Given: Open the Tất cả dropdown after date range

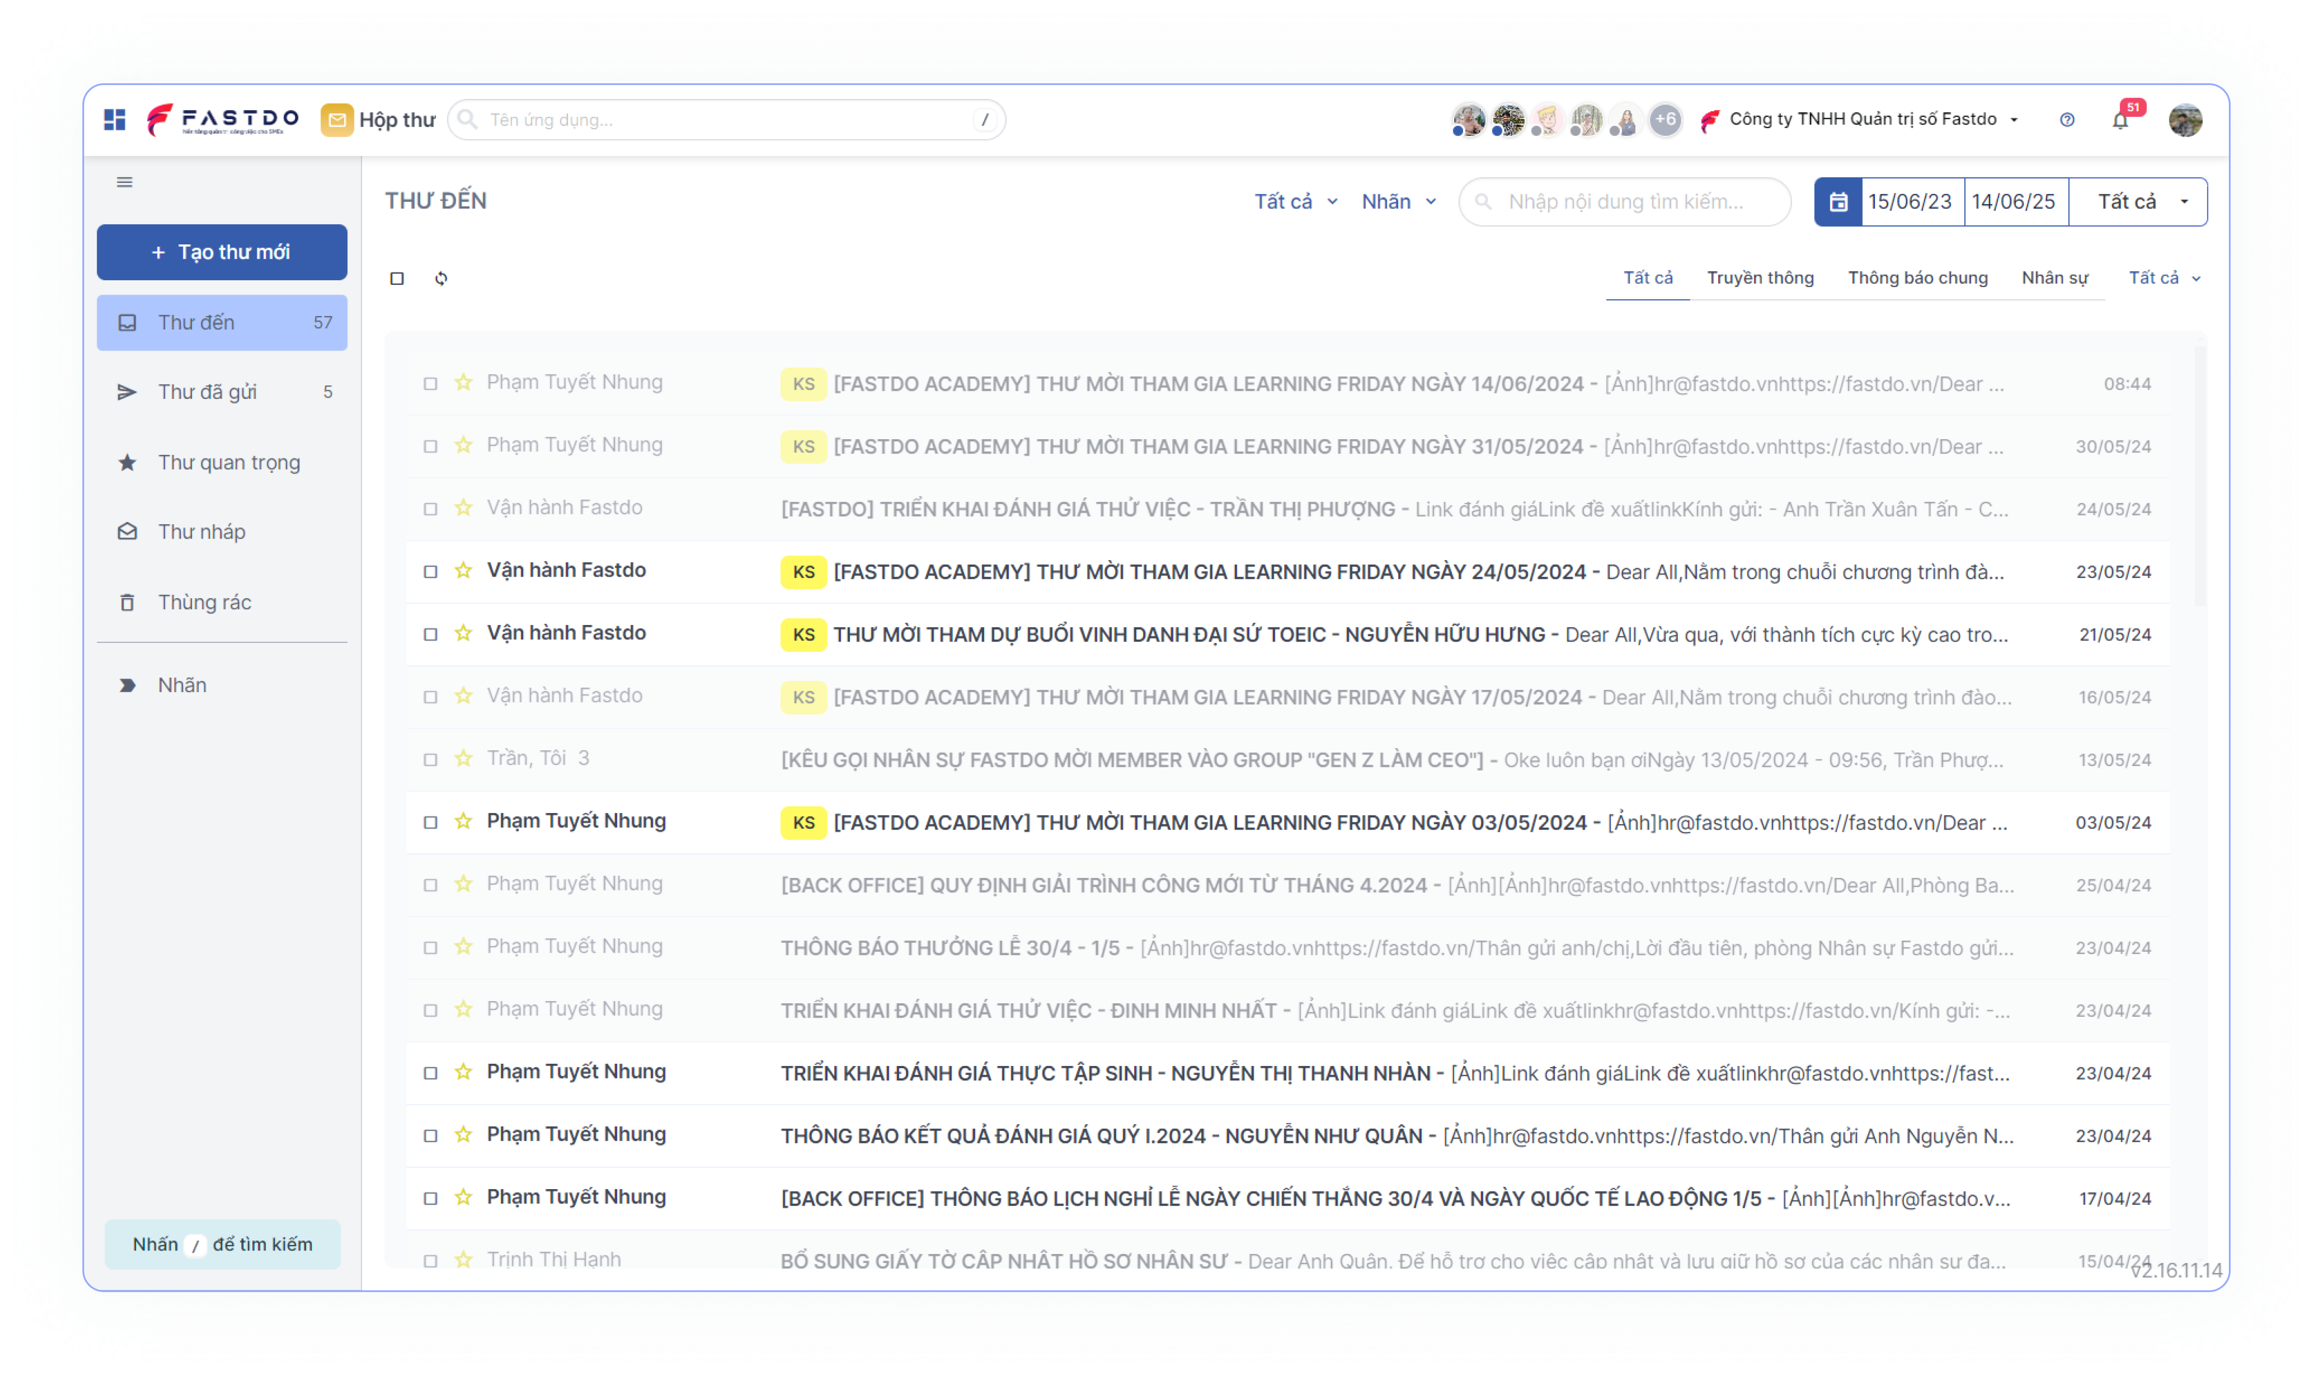Looking at the screenshot, I should tap(2139, 202).
